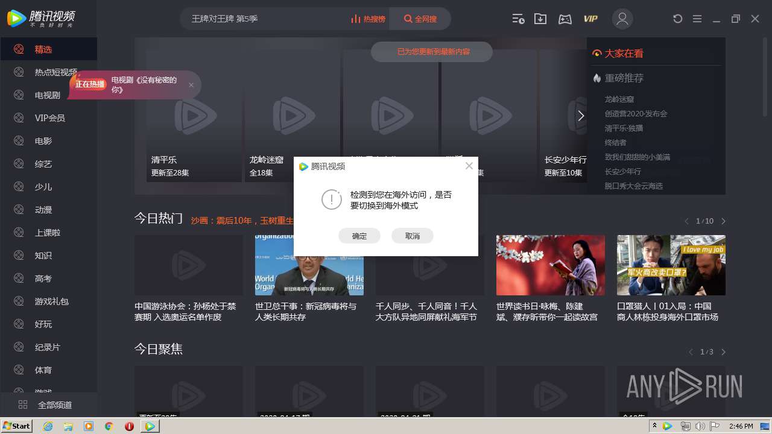Viewport: 772px width, 434px height.
Task: Select 致我们甜甜的小美满 in recommended list
Action: 638,157
